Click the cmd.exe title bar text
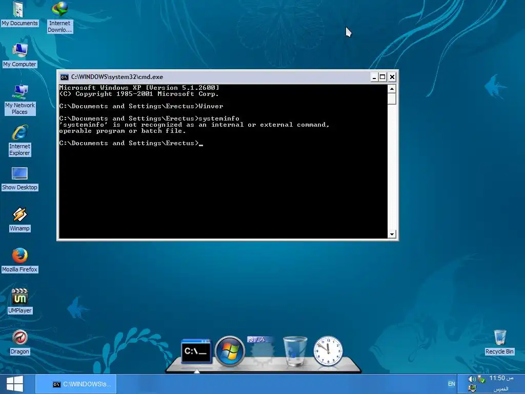Screen dimensions: 525x394 click(117, 77)
